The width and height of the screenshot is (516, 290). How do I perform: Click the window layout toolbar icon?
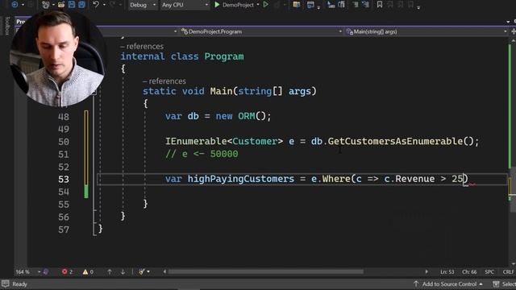pyautogui.click(x=310, y=5)
